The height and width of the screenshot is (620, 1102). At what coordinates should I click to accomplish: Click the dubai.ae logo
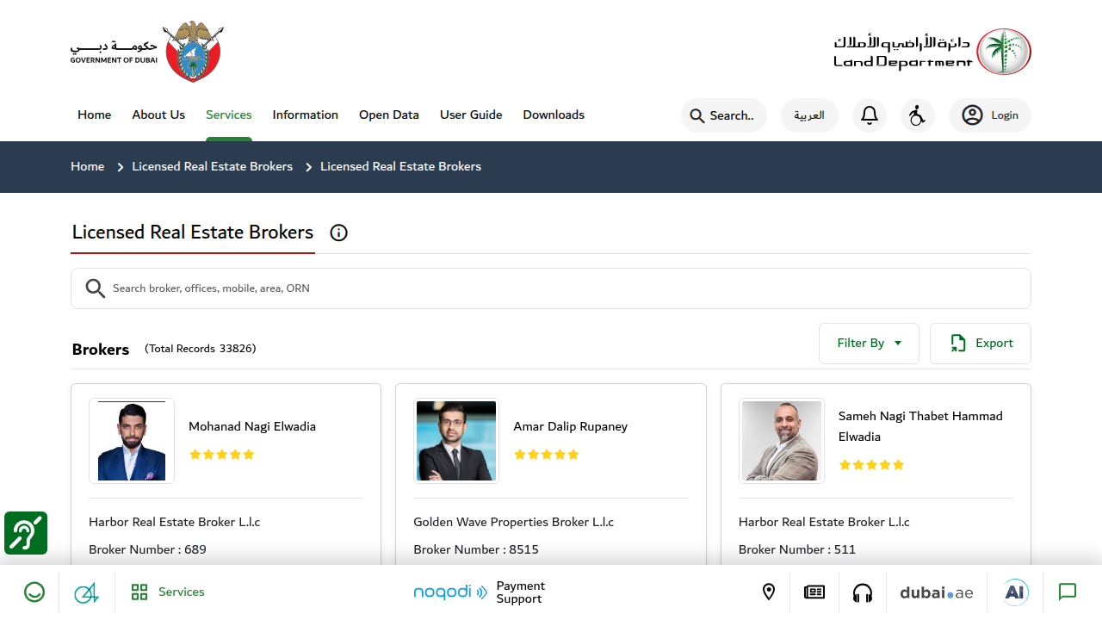click(x=937, y=592)
